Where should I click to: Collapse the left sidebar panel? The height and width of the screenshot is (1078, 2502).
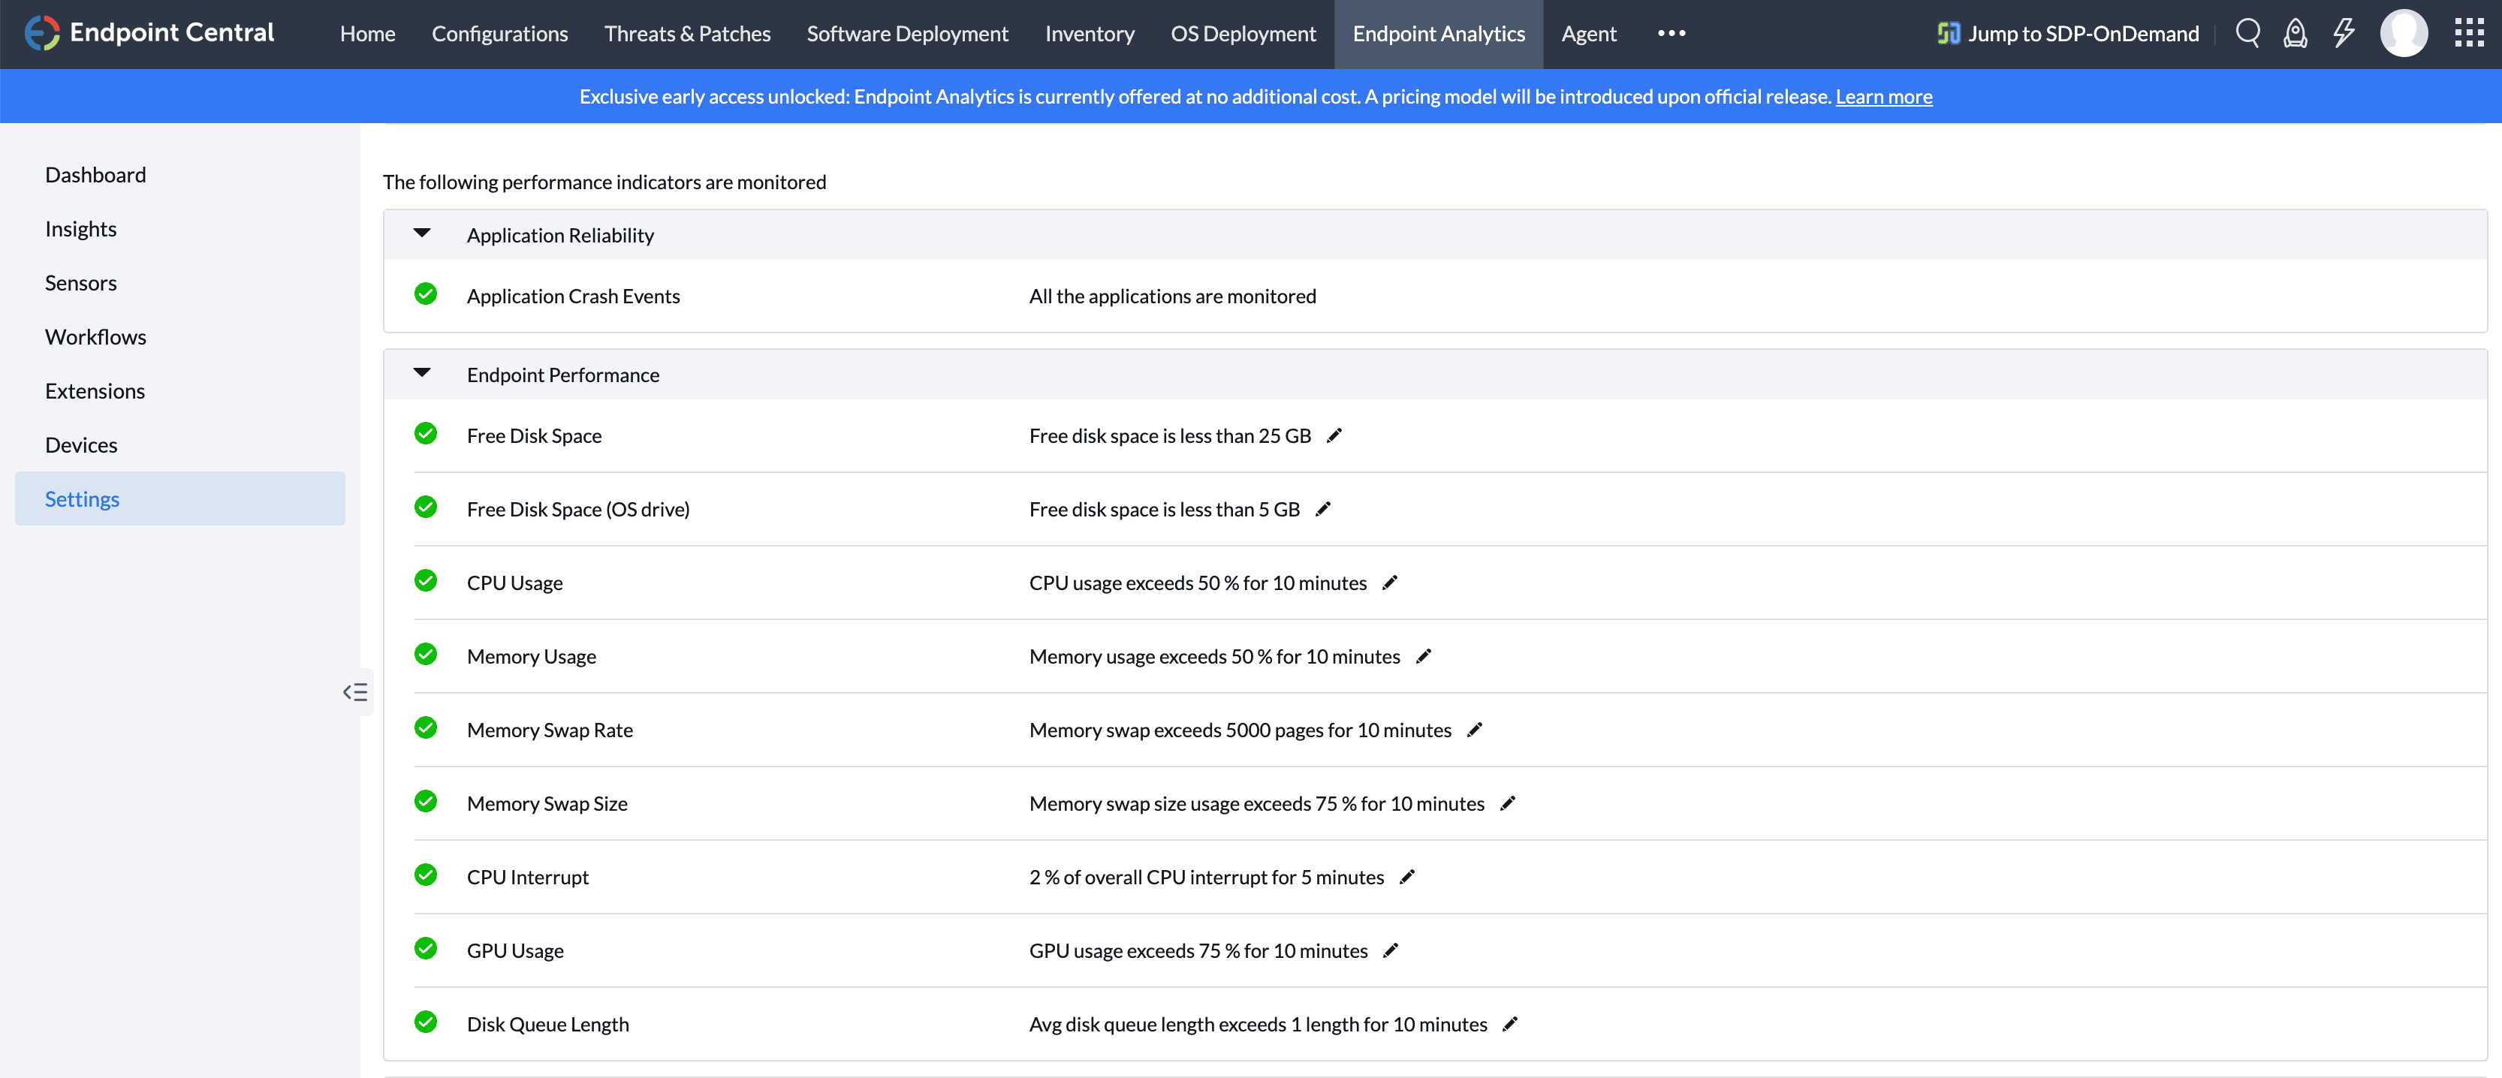point(355,692)
